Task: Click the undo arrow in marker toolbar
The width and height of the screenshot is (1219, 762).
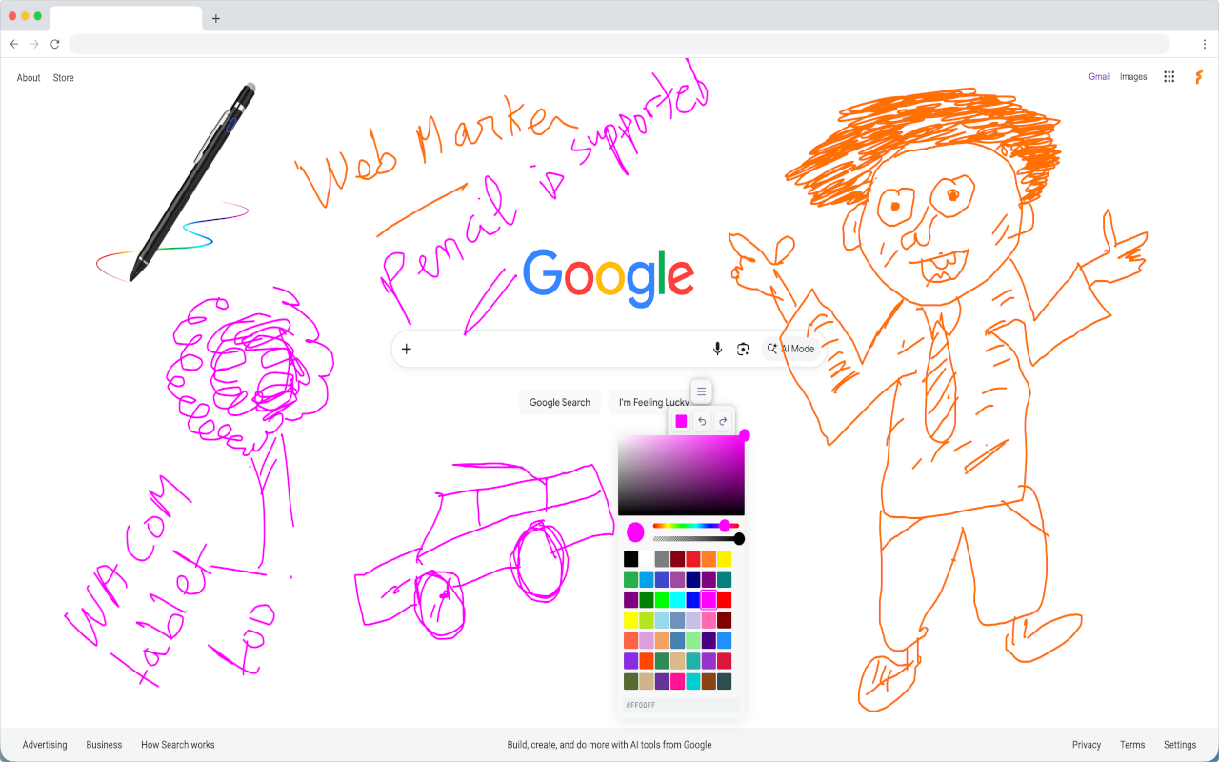Action: [x=702, y=421]
